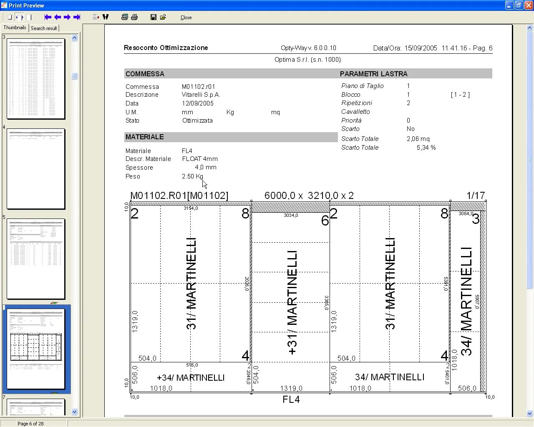Go to the first page arrow

(48, 17)
